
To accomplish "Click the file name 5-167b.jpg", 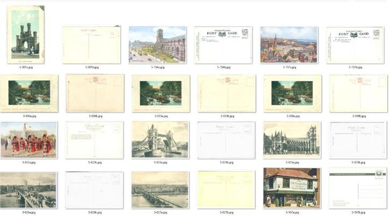I will [x=358, y=213].
